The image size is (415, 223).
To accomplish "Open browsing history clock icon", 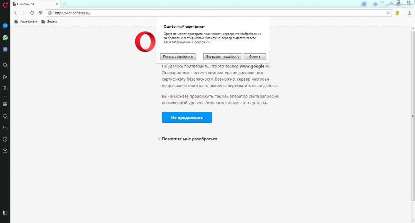I will pos(5,139).
